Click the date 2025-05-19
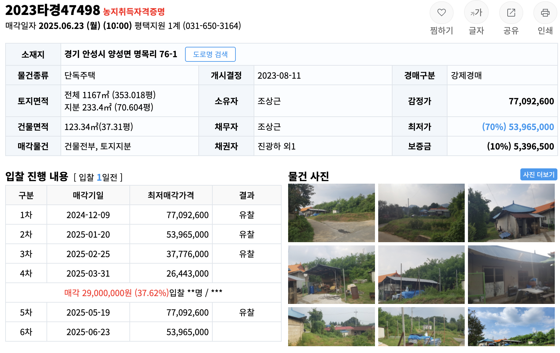This screenshot has width=560, height=353. coord(88,312)
